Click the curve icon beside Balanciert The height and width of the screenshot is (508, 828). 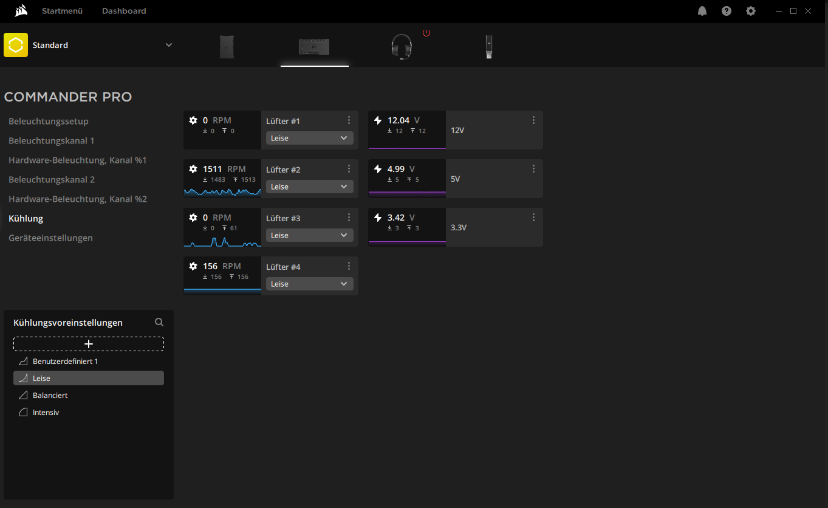pyautogui.click(x=23, y=395)
